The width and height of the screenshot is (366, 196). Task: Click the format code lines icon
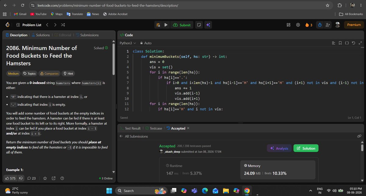click(x=333, y=43)
